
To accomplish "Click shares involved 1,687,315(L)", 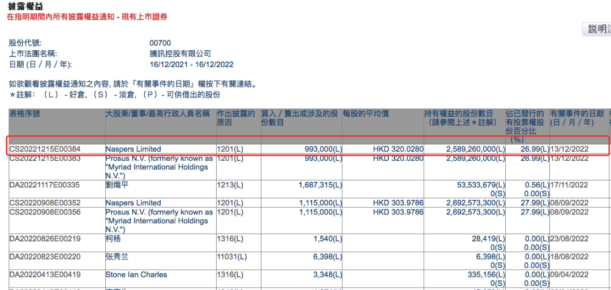I will coord(320,186).
